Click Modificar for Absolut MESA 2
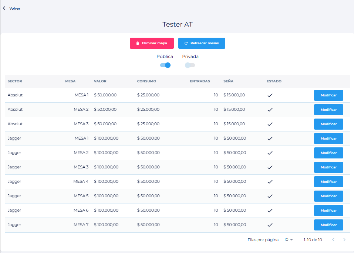Viewport: 354px width, 253px height. 328,110
